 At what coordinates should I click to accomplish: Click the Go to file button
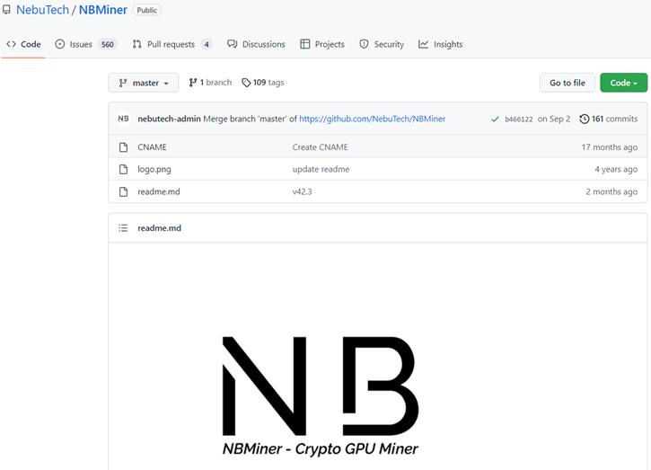click(x=567, y=83)
